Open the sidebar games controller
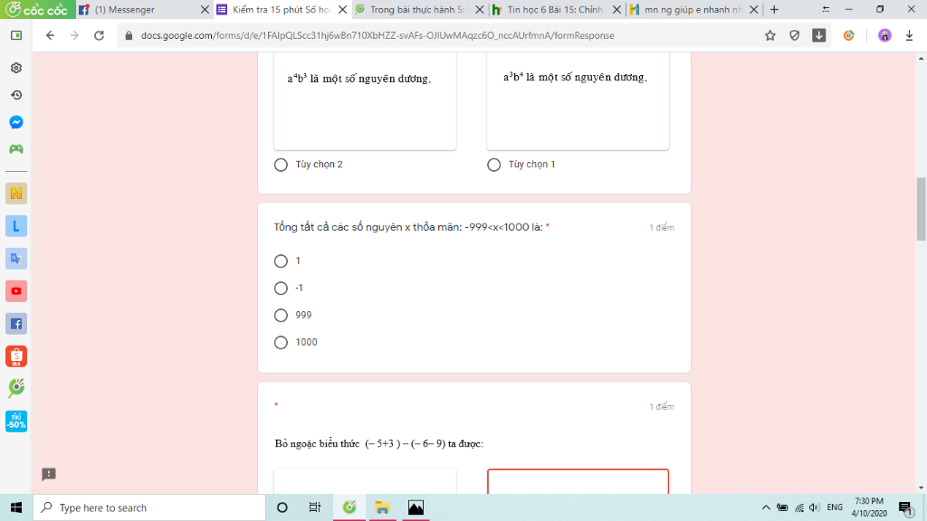 coord(16,149)
